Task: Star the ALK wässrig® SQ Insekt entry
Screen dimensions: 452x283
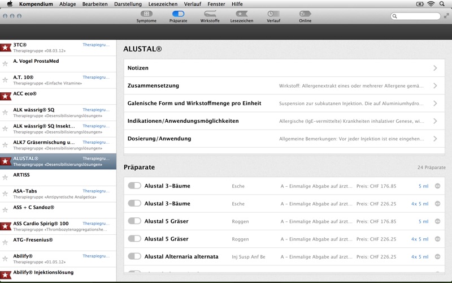Action: click(5, 128)
